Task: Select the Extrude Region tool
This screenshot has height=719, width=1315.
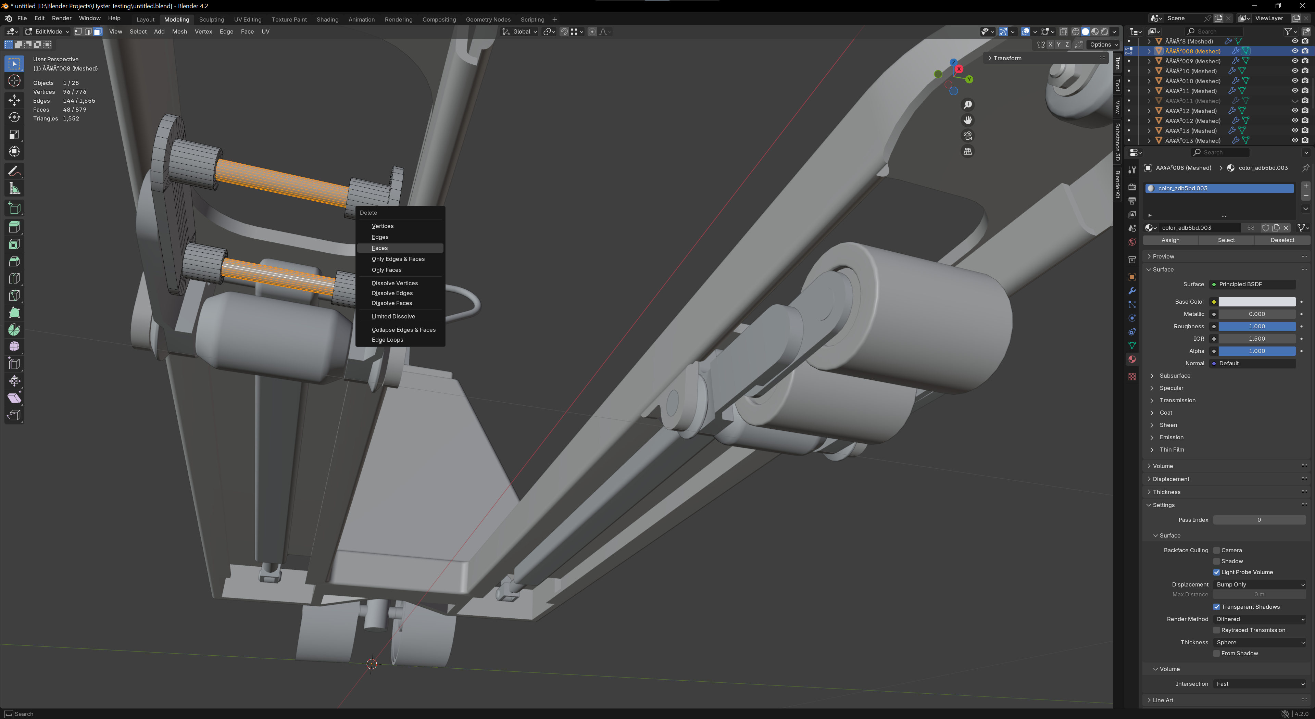Action: click(x=14, y=227)
